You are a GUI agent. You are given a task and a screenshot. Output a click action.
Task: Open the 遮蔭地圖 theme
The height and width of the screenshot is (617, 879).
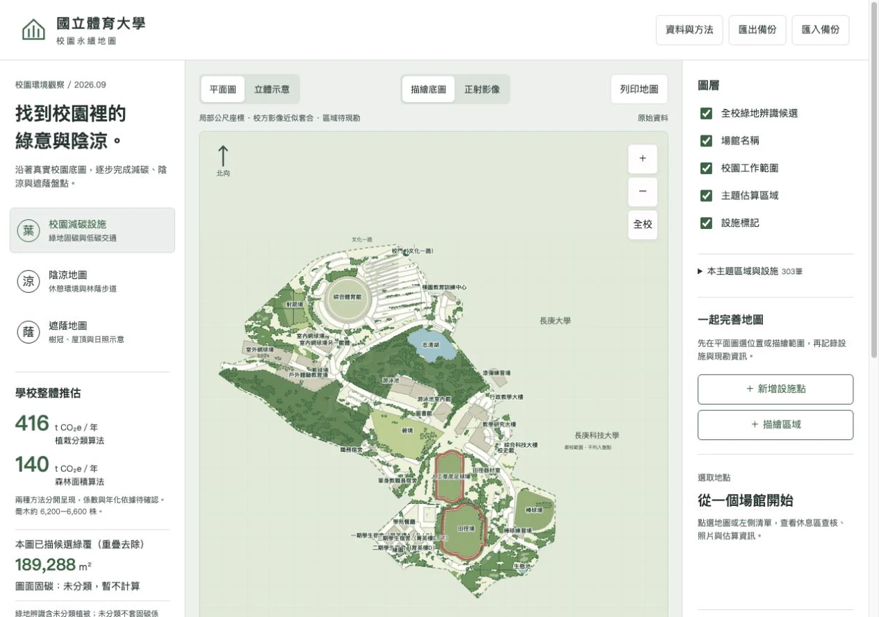coord(92,332)
